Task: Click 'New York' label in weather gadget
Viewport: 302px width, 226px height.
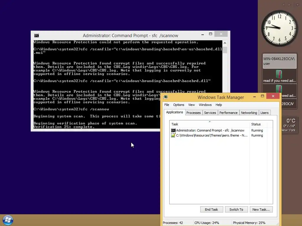Action: pos(288,130)
